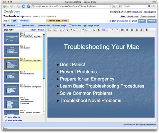
Task: Click the browser Back arrow
Action: coord(5,6)
